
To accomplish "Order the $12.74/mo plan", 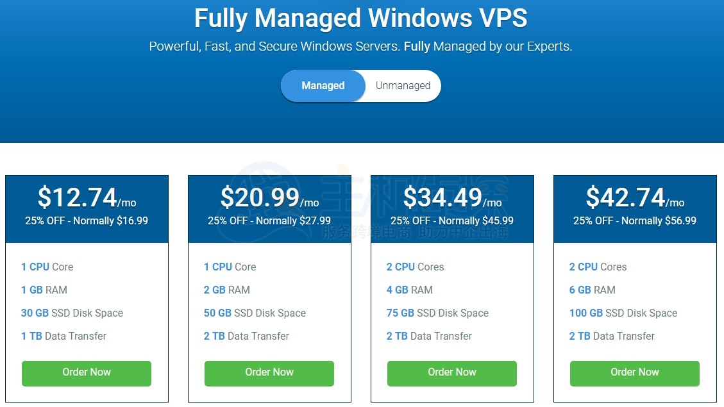I will (x=87, y=373).
